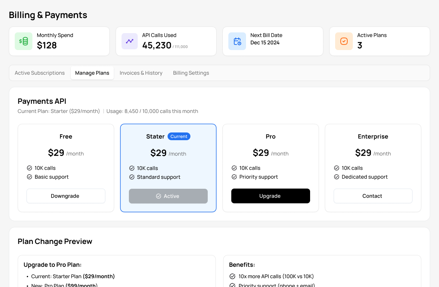This screenshot has height=287, width=439.
Task: Select the Pro plan title
Action: tap(270, 137)
